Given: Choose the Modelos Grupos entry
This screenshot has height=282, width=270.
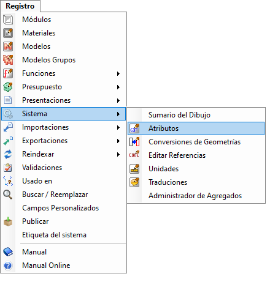Looking at the screenshot, I should coord(63,60).
